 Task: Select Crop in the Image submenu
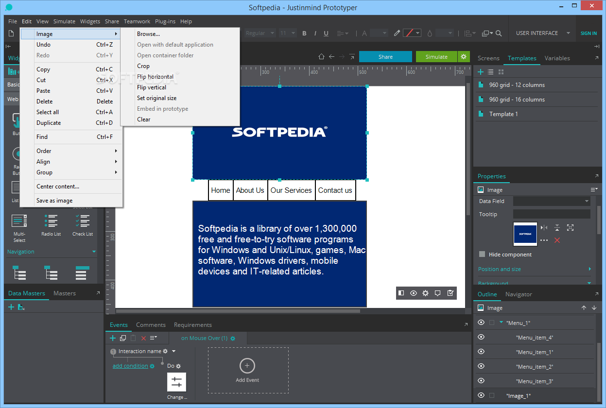coord(143,66)
